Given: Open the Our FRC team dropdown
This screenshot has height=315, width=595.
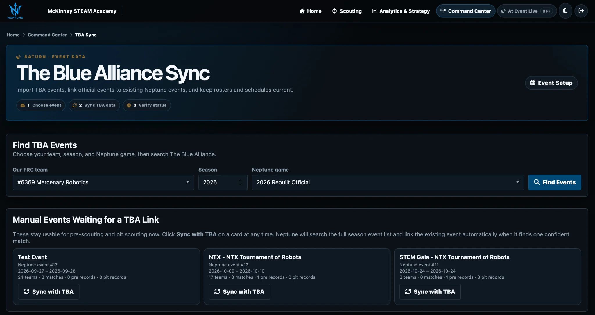Looking at the screenshot, I should pos(103,182).
